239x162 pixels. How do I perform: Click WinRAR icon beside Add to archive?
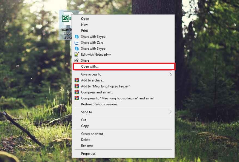point(77,80)
